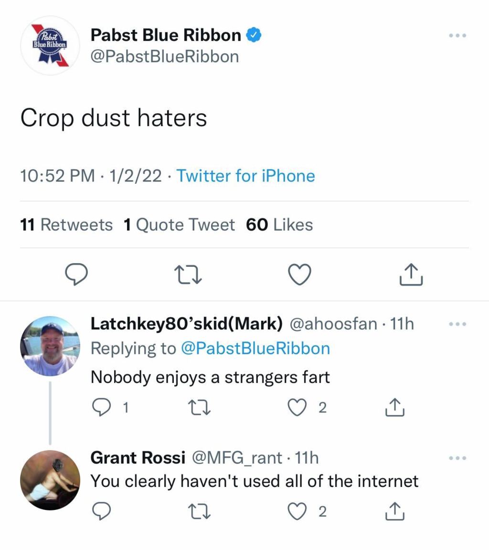Open the Pabst Blue Ribbon profile picture
The image size is (489, 550).
pyautogui.click(x=50, y=46)
